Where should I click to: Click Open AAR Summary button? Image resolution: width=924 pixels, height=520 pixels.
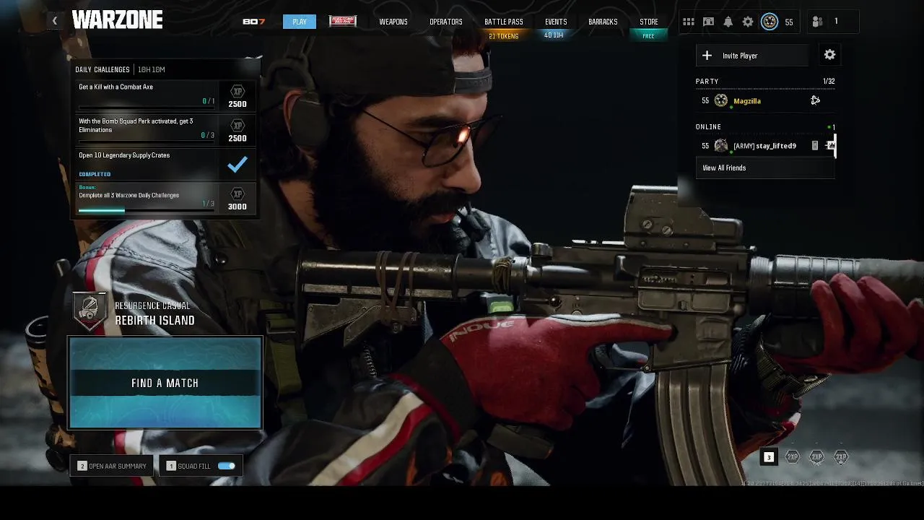(112, 466)
